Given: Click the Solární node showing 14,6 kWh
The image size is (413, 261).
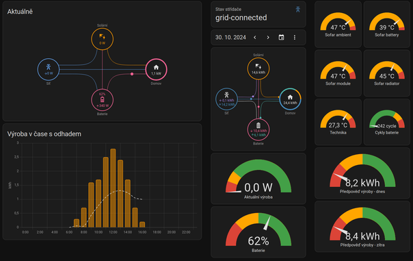Looking at the screenshot, I should click(258, 69).
